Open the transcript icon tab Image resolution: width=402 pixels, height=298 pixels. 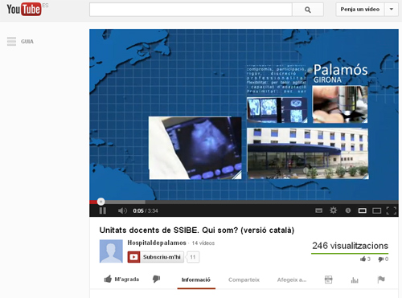(328, 280)
